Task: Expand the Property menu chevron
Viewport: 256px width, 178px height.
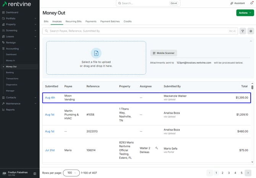Action: (36, 24)
